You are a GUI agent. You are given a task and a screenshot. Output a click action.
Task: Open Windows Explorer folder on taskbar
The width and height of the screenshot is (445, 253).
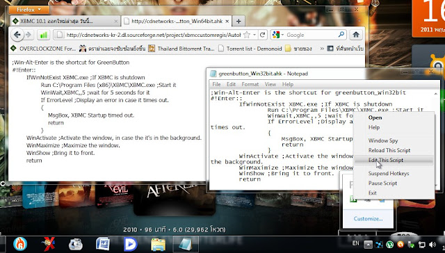[x=158, y=244]
